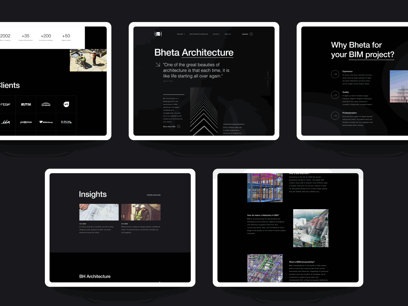Click the CONTACT link in the navigation

coord(245,34)
